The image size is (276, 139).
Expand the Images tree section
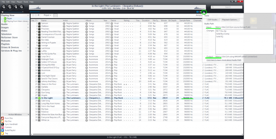click(28, 28)
